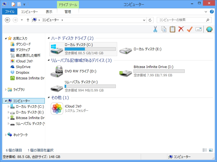Click the Bitcasa I: drive usage bar
217x162 pixels.
click(x=159, y=71)
